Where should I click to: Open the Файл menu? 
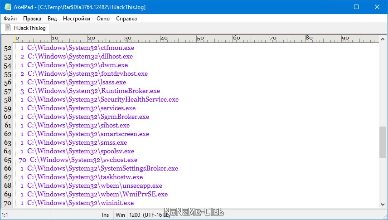click(10, 19)
